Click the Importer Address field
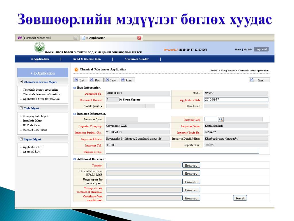 coord(138,139)
